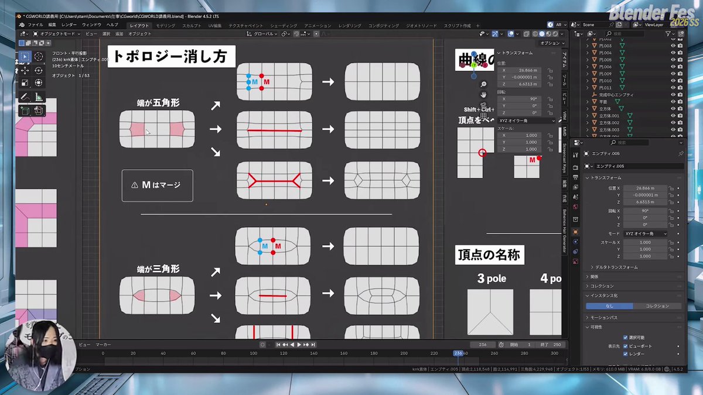Select the なし instancing button
This screenshot has height=395, width=703.
[610, 306]
